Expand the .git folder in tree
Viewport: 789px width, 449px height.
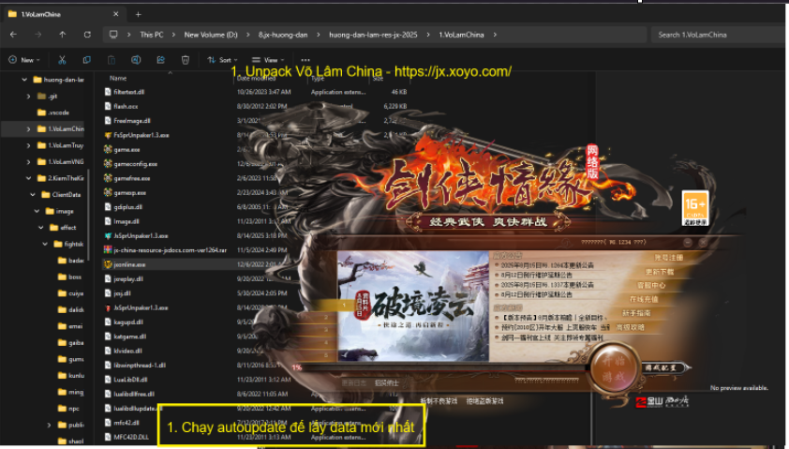pos(29,96)
